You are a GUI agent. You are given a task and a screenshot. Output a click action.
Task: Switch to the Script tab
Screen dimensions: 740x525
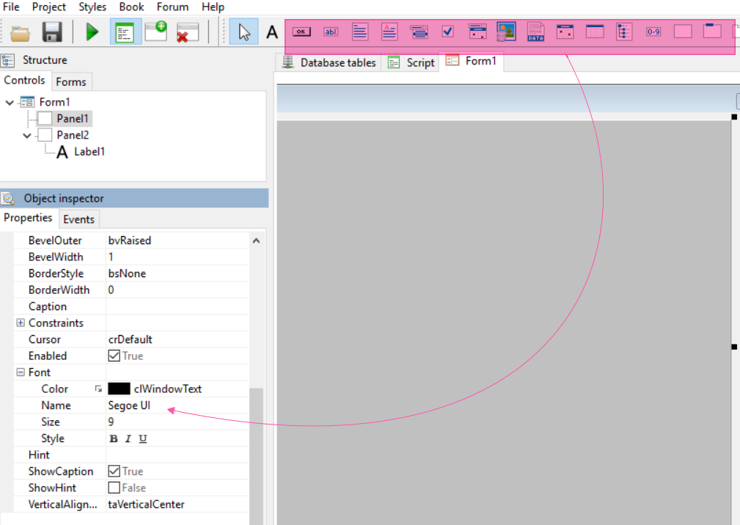[x=411, y=63]
